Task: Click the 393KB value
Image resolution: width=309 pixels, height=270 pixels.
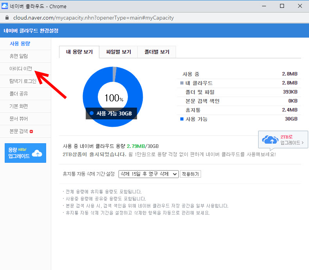Action: click(x=290, y=92)
